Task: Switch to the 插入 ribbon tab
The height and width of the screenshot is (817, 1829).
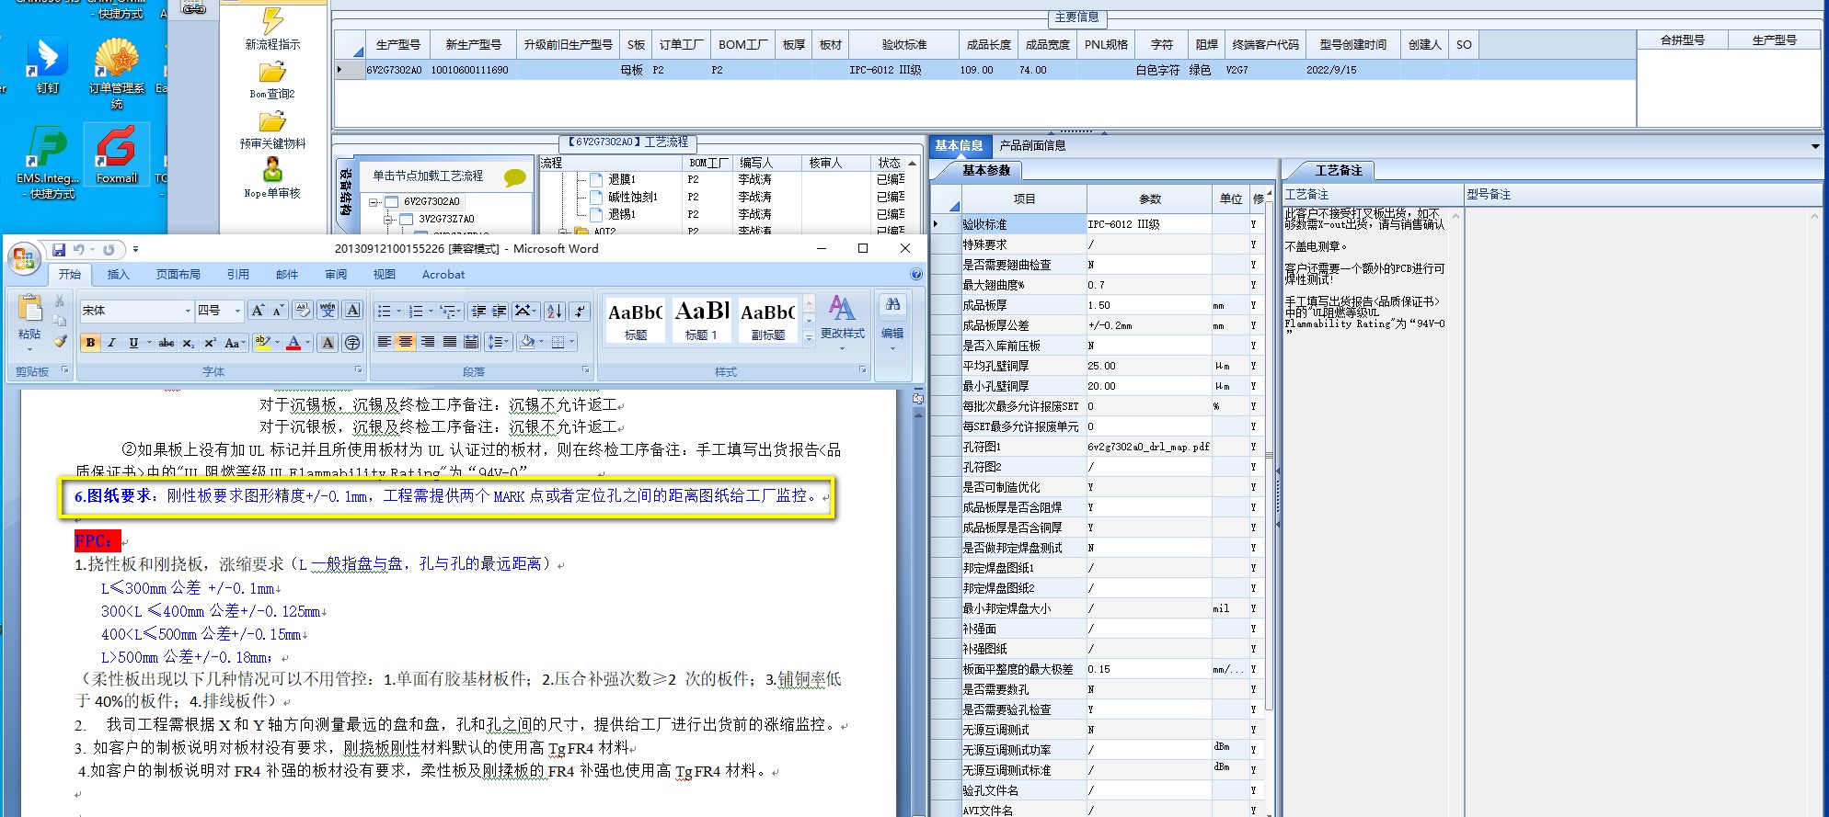Action: (118, 274)
